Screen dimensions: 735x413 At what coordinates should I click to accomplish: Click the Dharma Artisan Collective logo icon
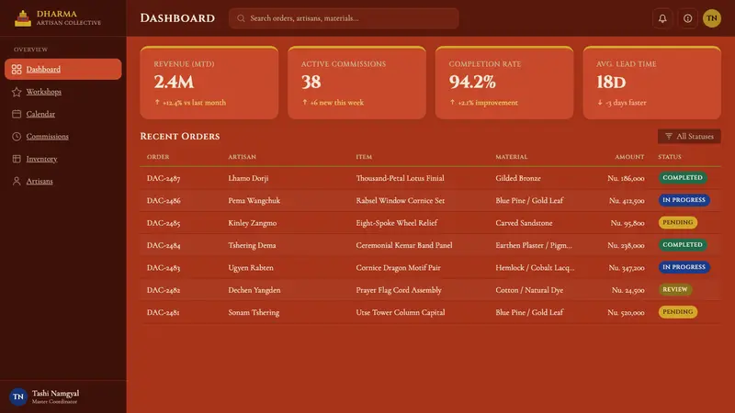pos(22,18)
